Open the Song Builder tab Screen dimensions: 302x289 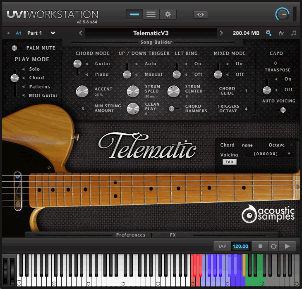coord(156,42)
